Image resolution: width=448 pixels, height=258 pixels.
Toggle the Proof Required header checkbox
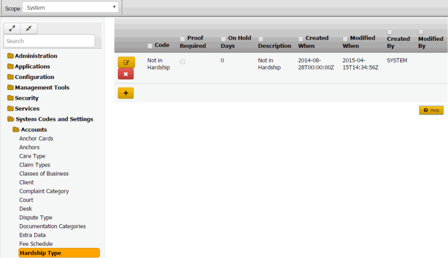[x=183, y=39]
